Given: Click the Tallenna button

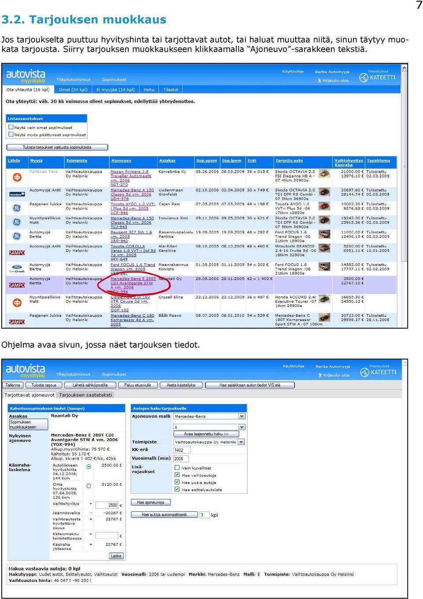Looking at the screenshot, I should pos(13,385).
